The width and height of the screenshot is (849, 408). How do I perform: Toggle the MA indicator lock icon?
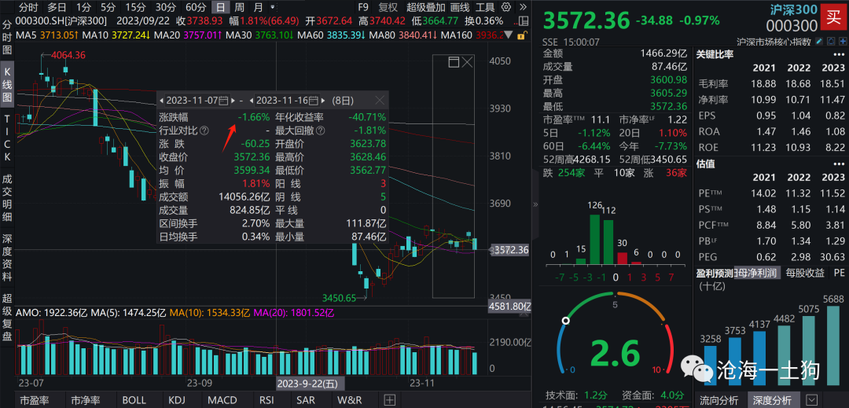[x=521, y=35]
